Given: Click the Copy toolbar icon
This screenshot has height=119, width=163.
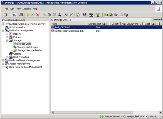Looking at the screenshot, I should 50,15.
